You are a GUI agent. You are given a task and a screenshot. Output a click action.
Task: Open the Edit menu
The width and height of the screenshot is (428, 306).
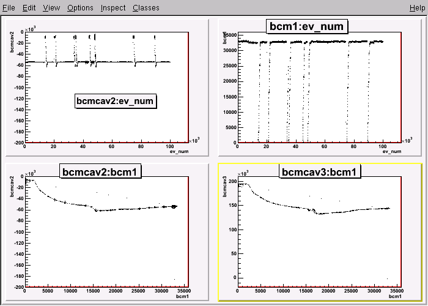point(29,7)
